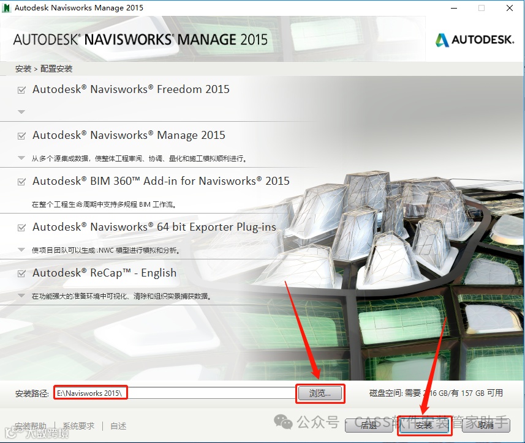Open the 自述 readme link

118,426
